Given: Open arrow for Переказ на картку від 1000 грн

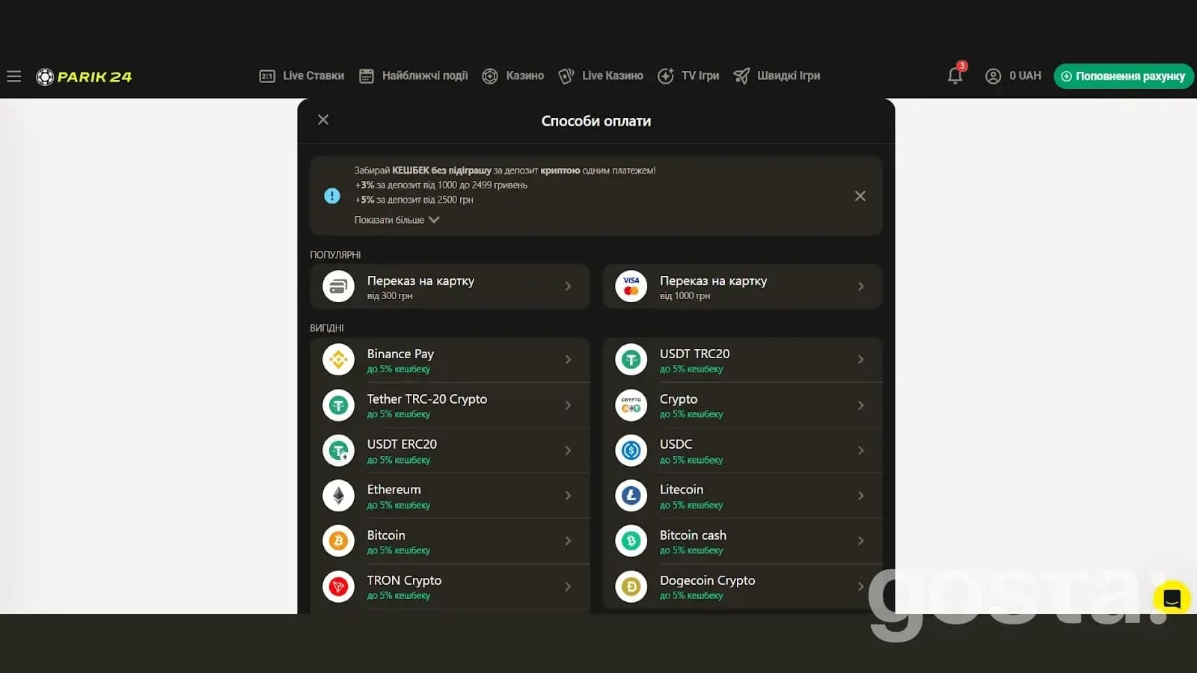Looking at the screenshot, I should [x=861, y=286].
